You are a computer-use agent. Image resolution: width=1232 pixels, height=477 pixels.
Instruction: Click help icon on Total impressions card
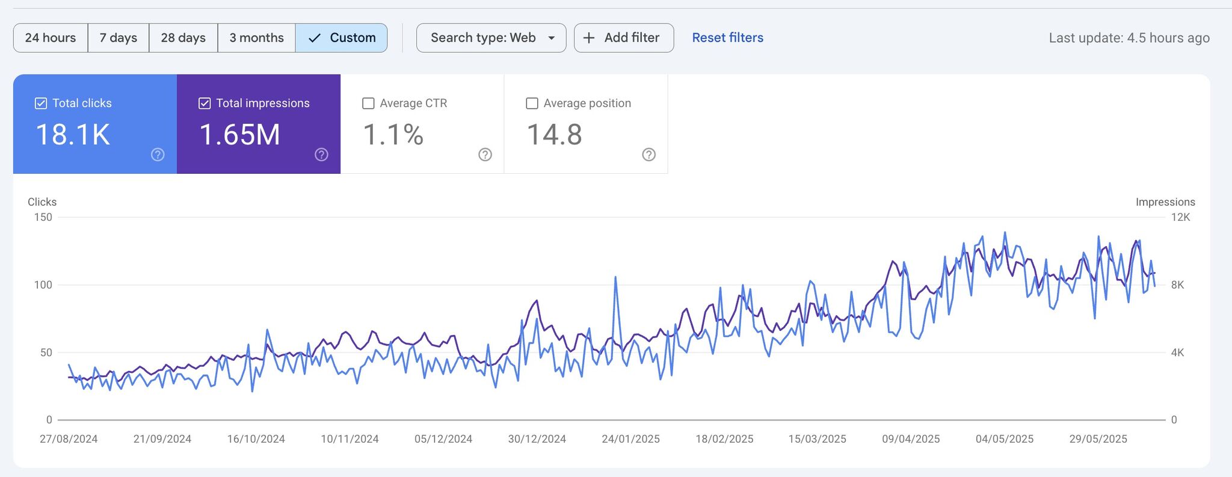321,155
